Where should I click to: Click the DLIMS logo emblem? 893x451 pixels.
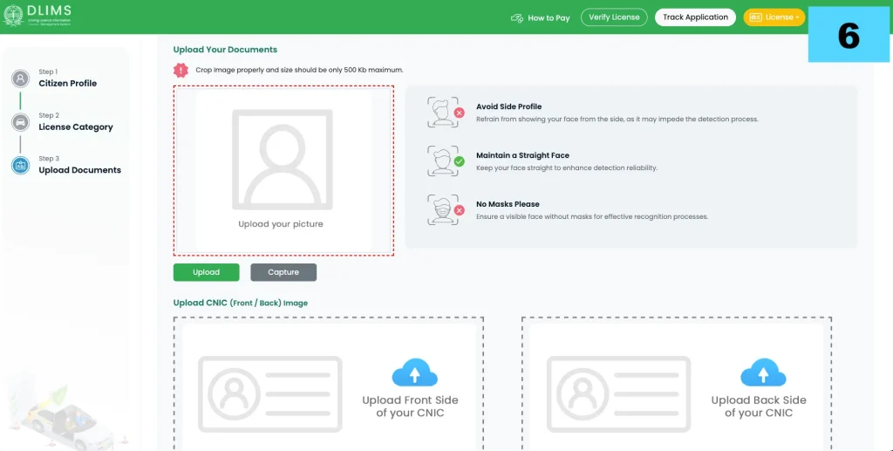tap(13, 16)
